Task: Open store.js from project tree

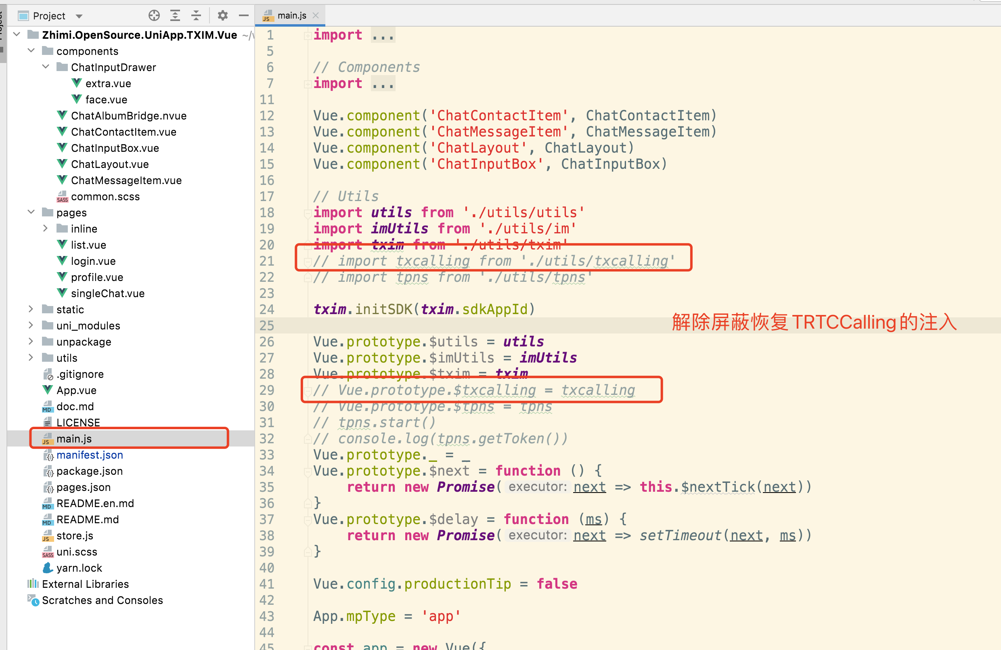Action: click(x=75, y=536)
